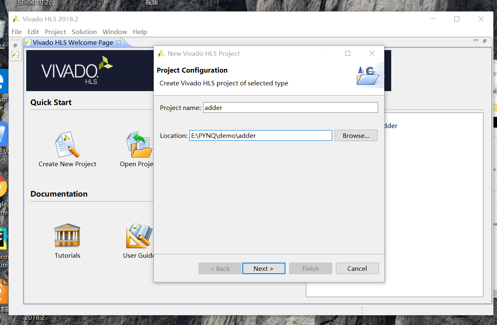Click Browse to choose a location
The height and width of the screenshot is (325, 497).
pyautogui.click(x=356, y=135)
